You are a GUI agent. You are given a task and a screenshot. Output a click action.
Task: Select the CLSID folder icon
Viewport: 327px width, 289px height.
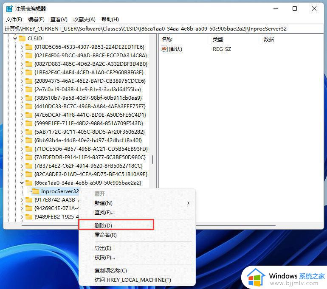[22, 38]
